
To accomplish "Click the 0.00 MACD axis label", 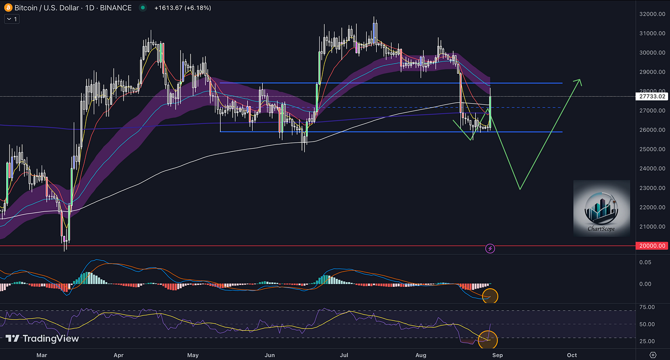I will coord(646,284).
